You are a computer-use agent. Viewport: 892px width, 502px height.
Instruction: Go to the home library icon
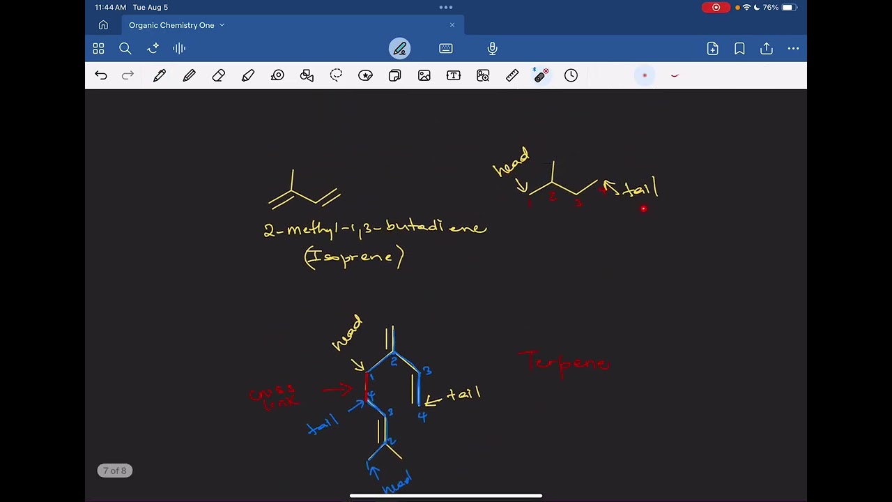click(103, 25)
